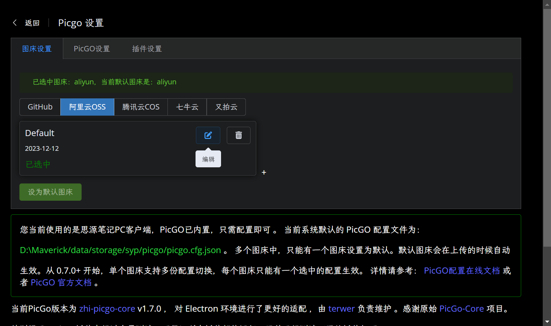Open the terwer maintainer link

pos(341,309)
